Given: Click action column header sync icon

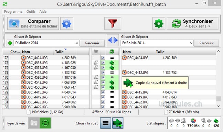Looking at the screenshot, I should pos(112,52).
